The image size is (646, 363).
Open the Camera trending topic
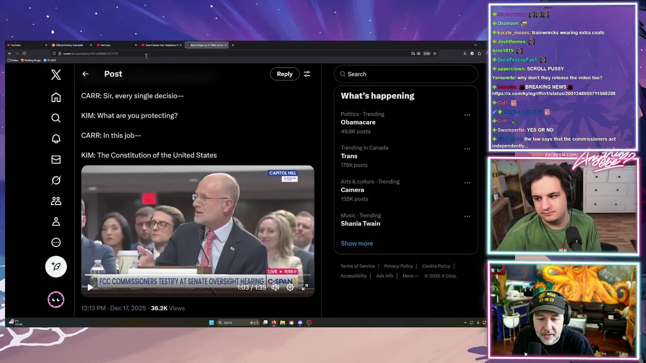(x=352, y=190)
